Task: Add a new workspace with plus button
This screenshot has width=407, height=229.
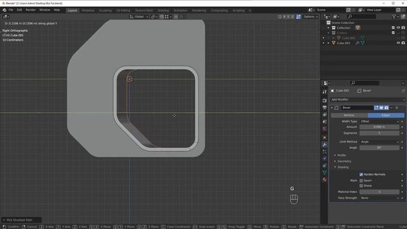Action: pyautogui.click(x=250, y=11)
